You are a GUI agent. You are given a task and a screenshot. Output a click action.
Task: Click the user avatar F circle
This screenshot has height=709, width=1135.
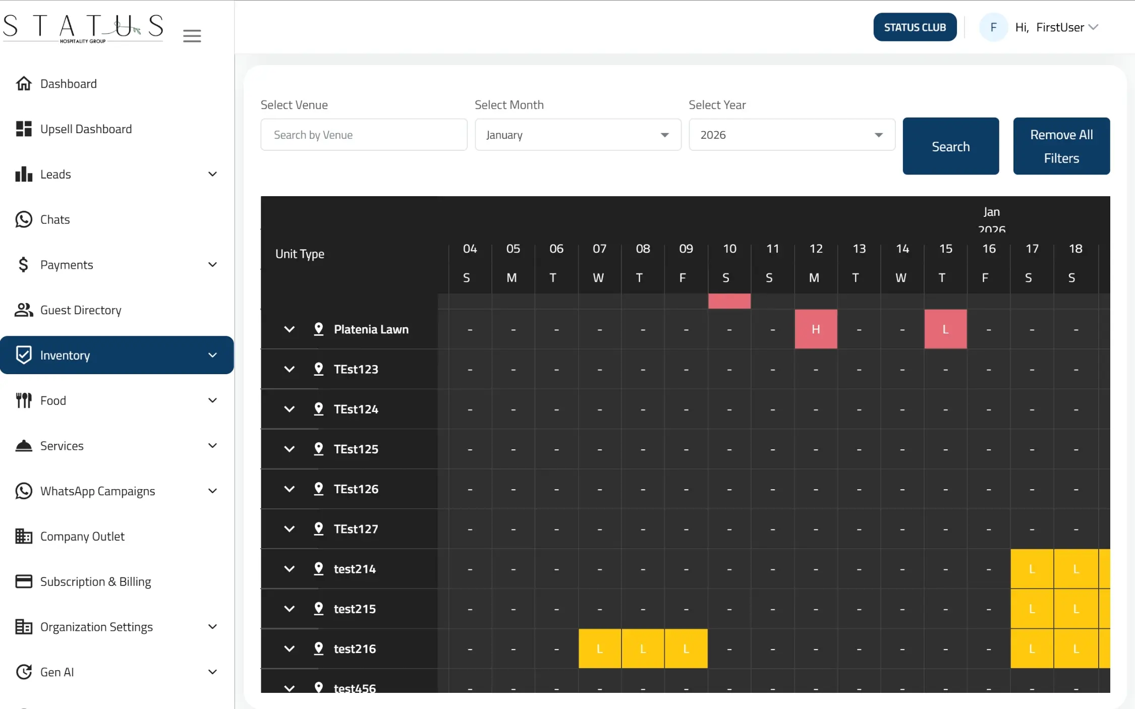pos(993,27)
